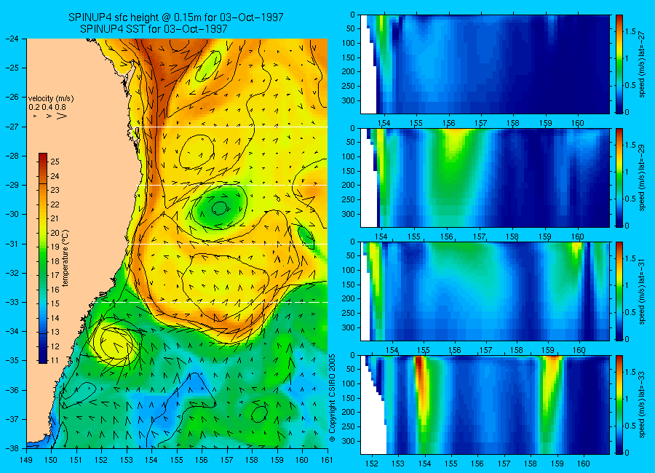Viewport: 655px width, 473px height.
Task: Click the dashed white section line at latitude -33
Action: click(x=213, y=302)
